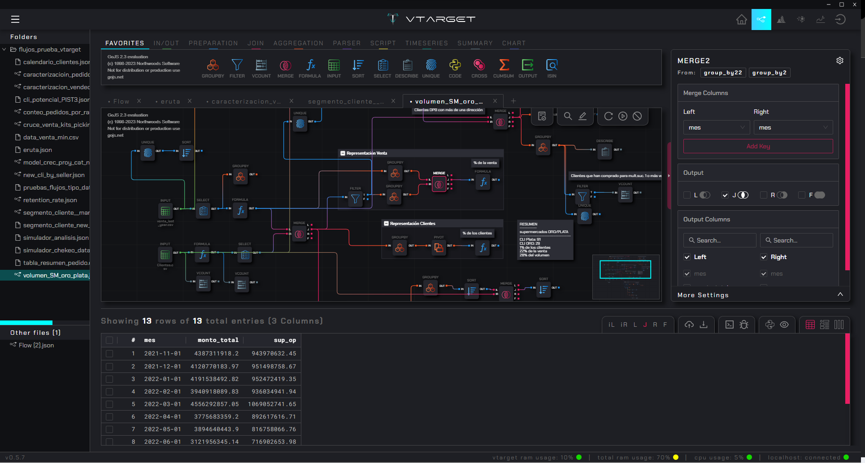Add a GROUPBY node from favorites toolbar
The height and width of the screenshot is (463, 865).
coord(213,65)
